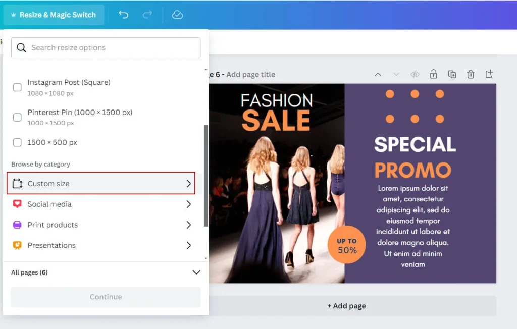Hide page using the eye icon

pyautogui.click(x=415, y=74)
